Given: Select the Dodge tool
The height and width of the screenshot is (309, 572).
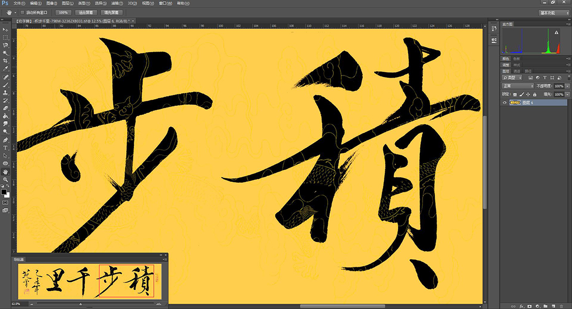Looking at the screenshot, I should click(x=5, y=132).
